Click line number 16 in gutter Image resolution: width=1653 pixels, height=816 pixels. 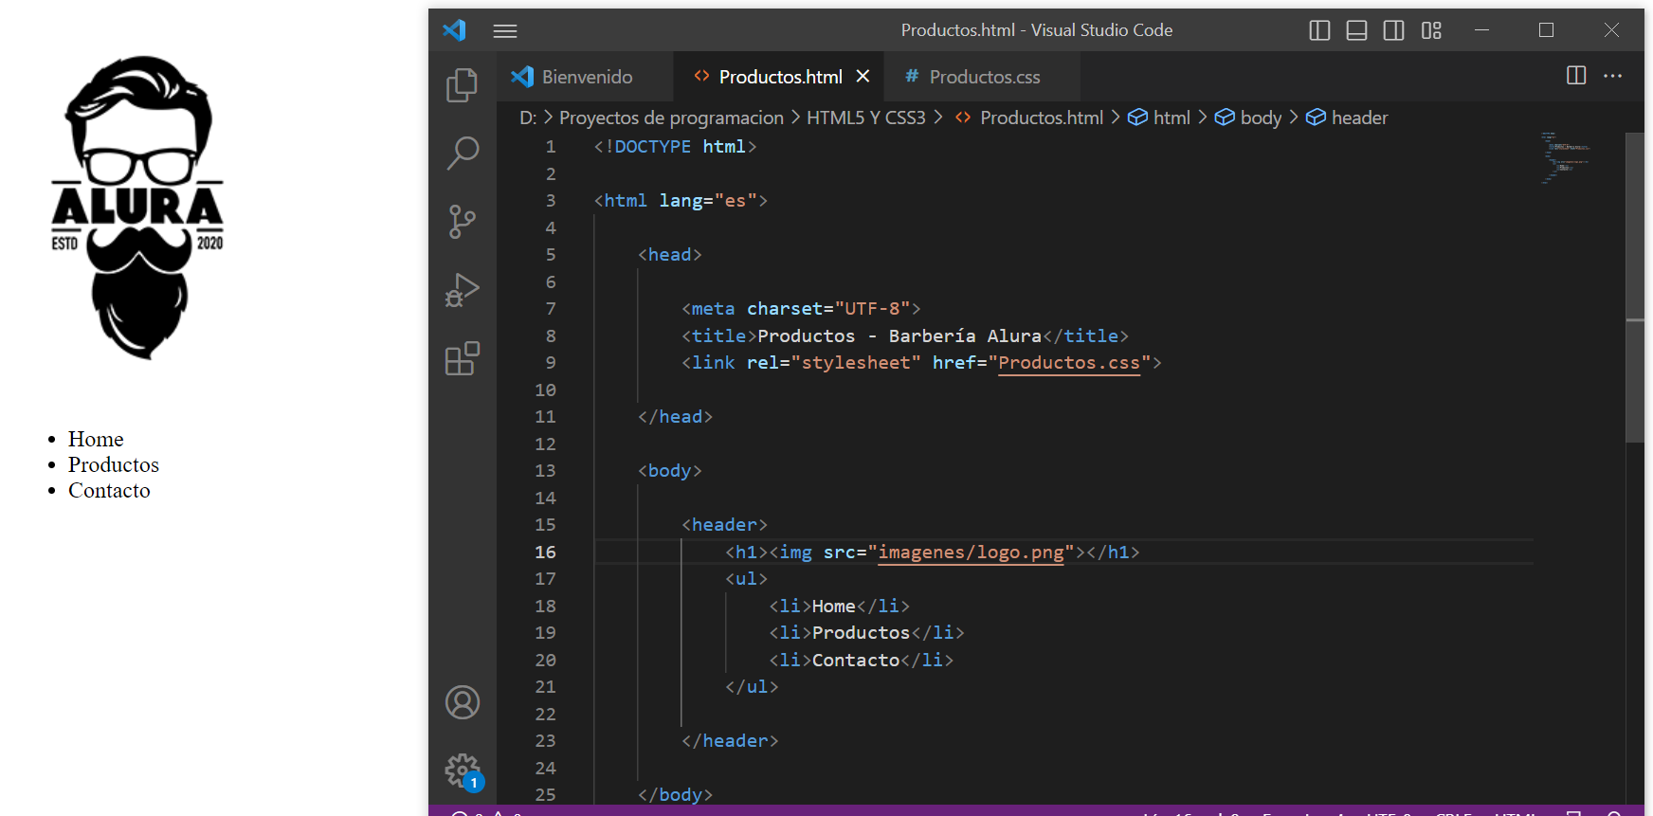[545, 553]
